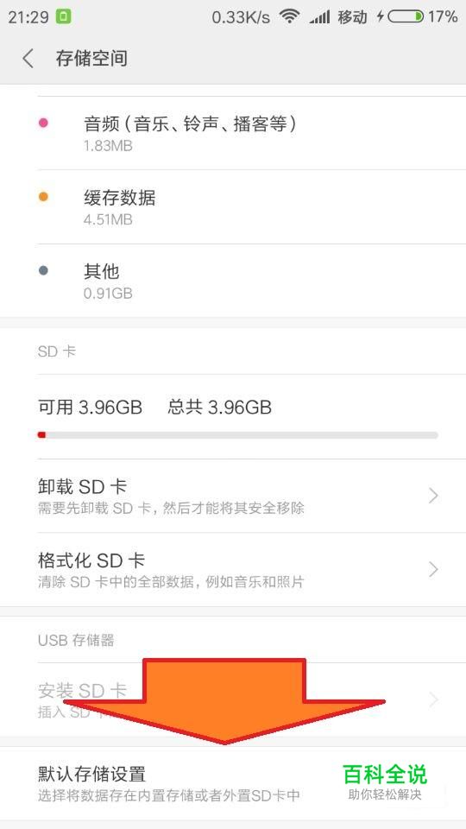Viewport: 466px width, 829px height.
Task: Click the SD card usage bar
Action: click(x=238, y=435)
